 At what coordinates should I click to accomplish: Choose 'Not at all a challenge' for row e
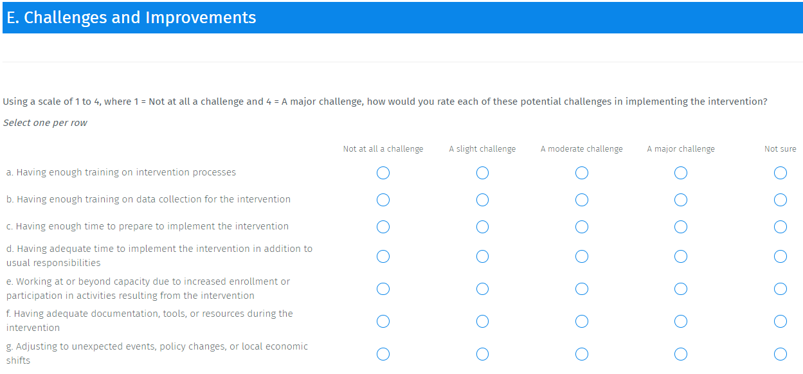(x=383, y=289)
